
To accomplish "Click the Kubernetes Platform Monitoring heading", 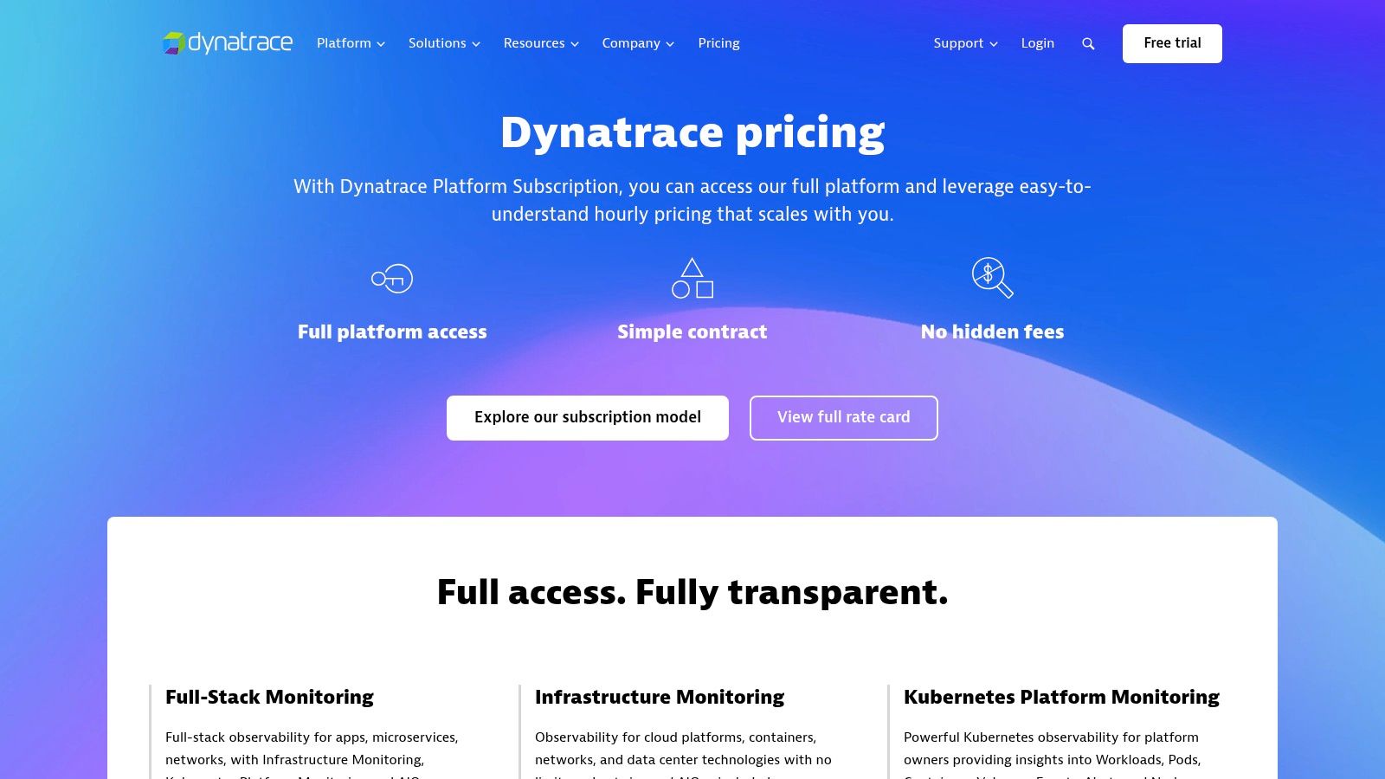I will 1061,697.
